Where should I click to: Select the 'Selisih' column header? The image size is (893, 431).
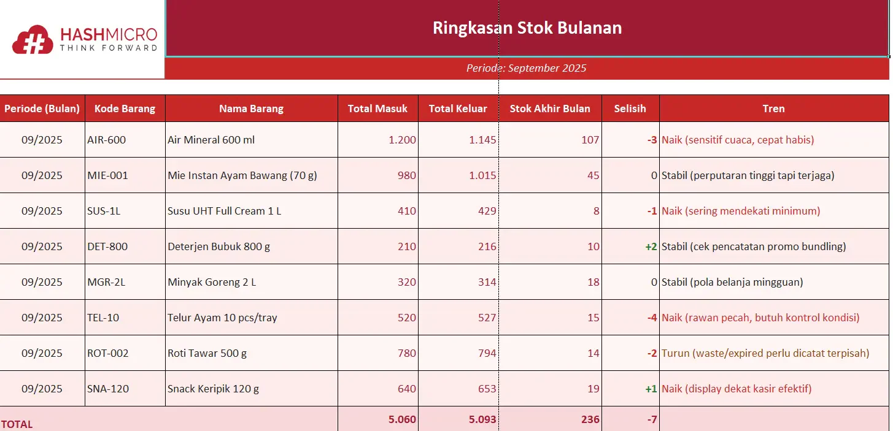(x=630, y=109)
